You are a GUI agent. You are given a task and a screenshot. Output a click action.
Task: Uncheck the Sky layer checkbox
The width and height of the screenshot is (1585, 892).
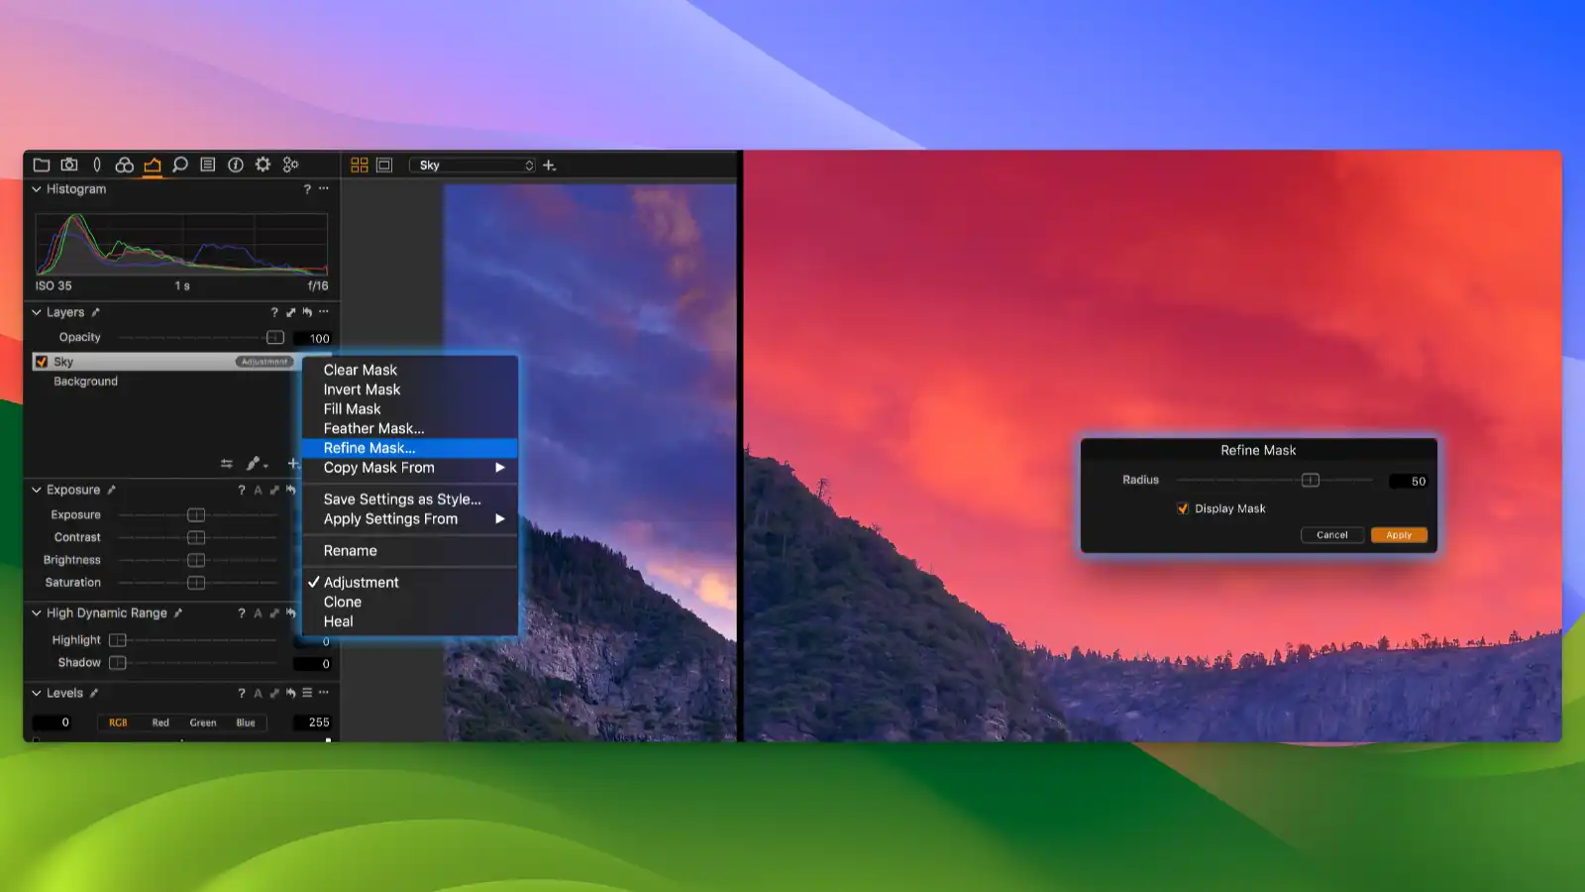coord(42,362)
